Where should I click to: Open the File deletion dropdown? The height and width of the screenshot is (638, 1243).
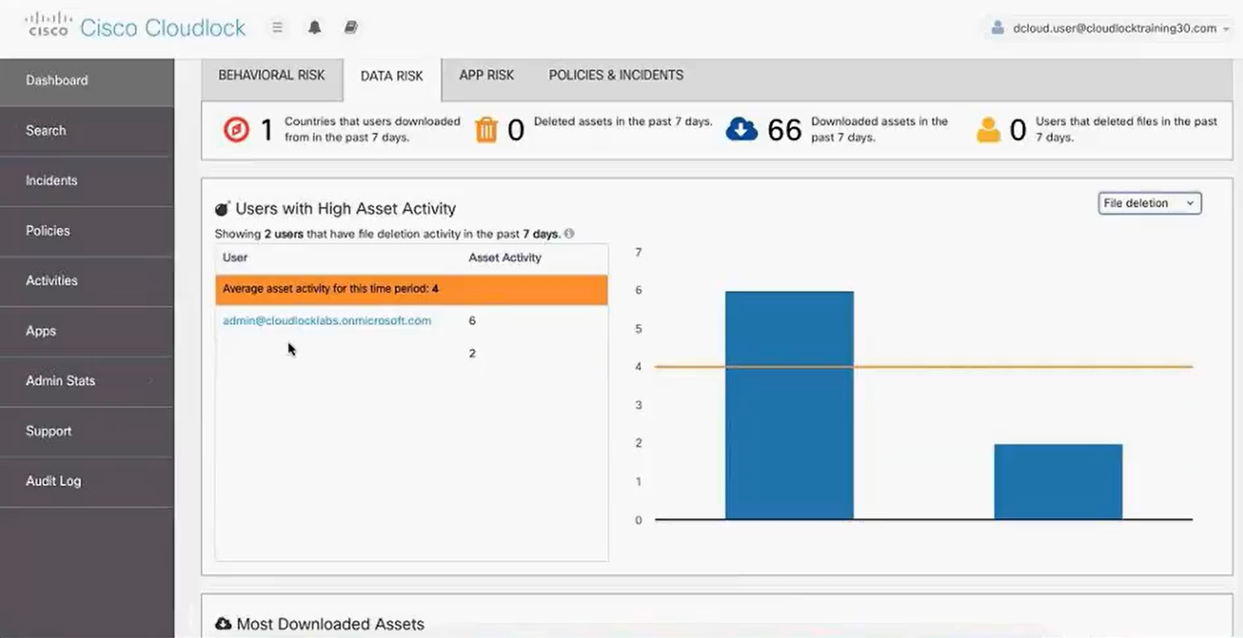(x=1150, y=203)
